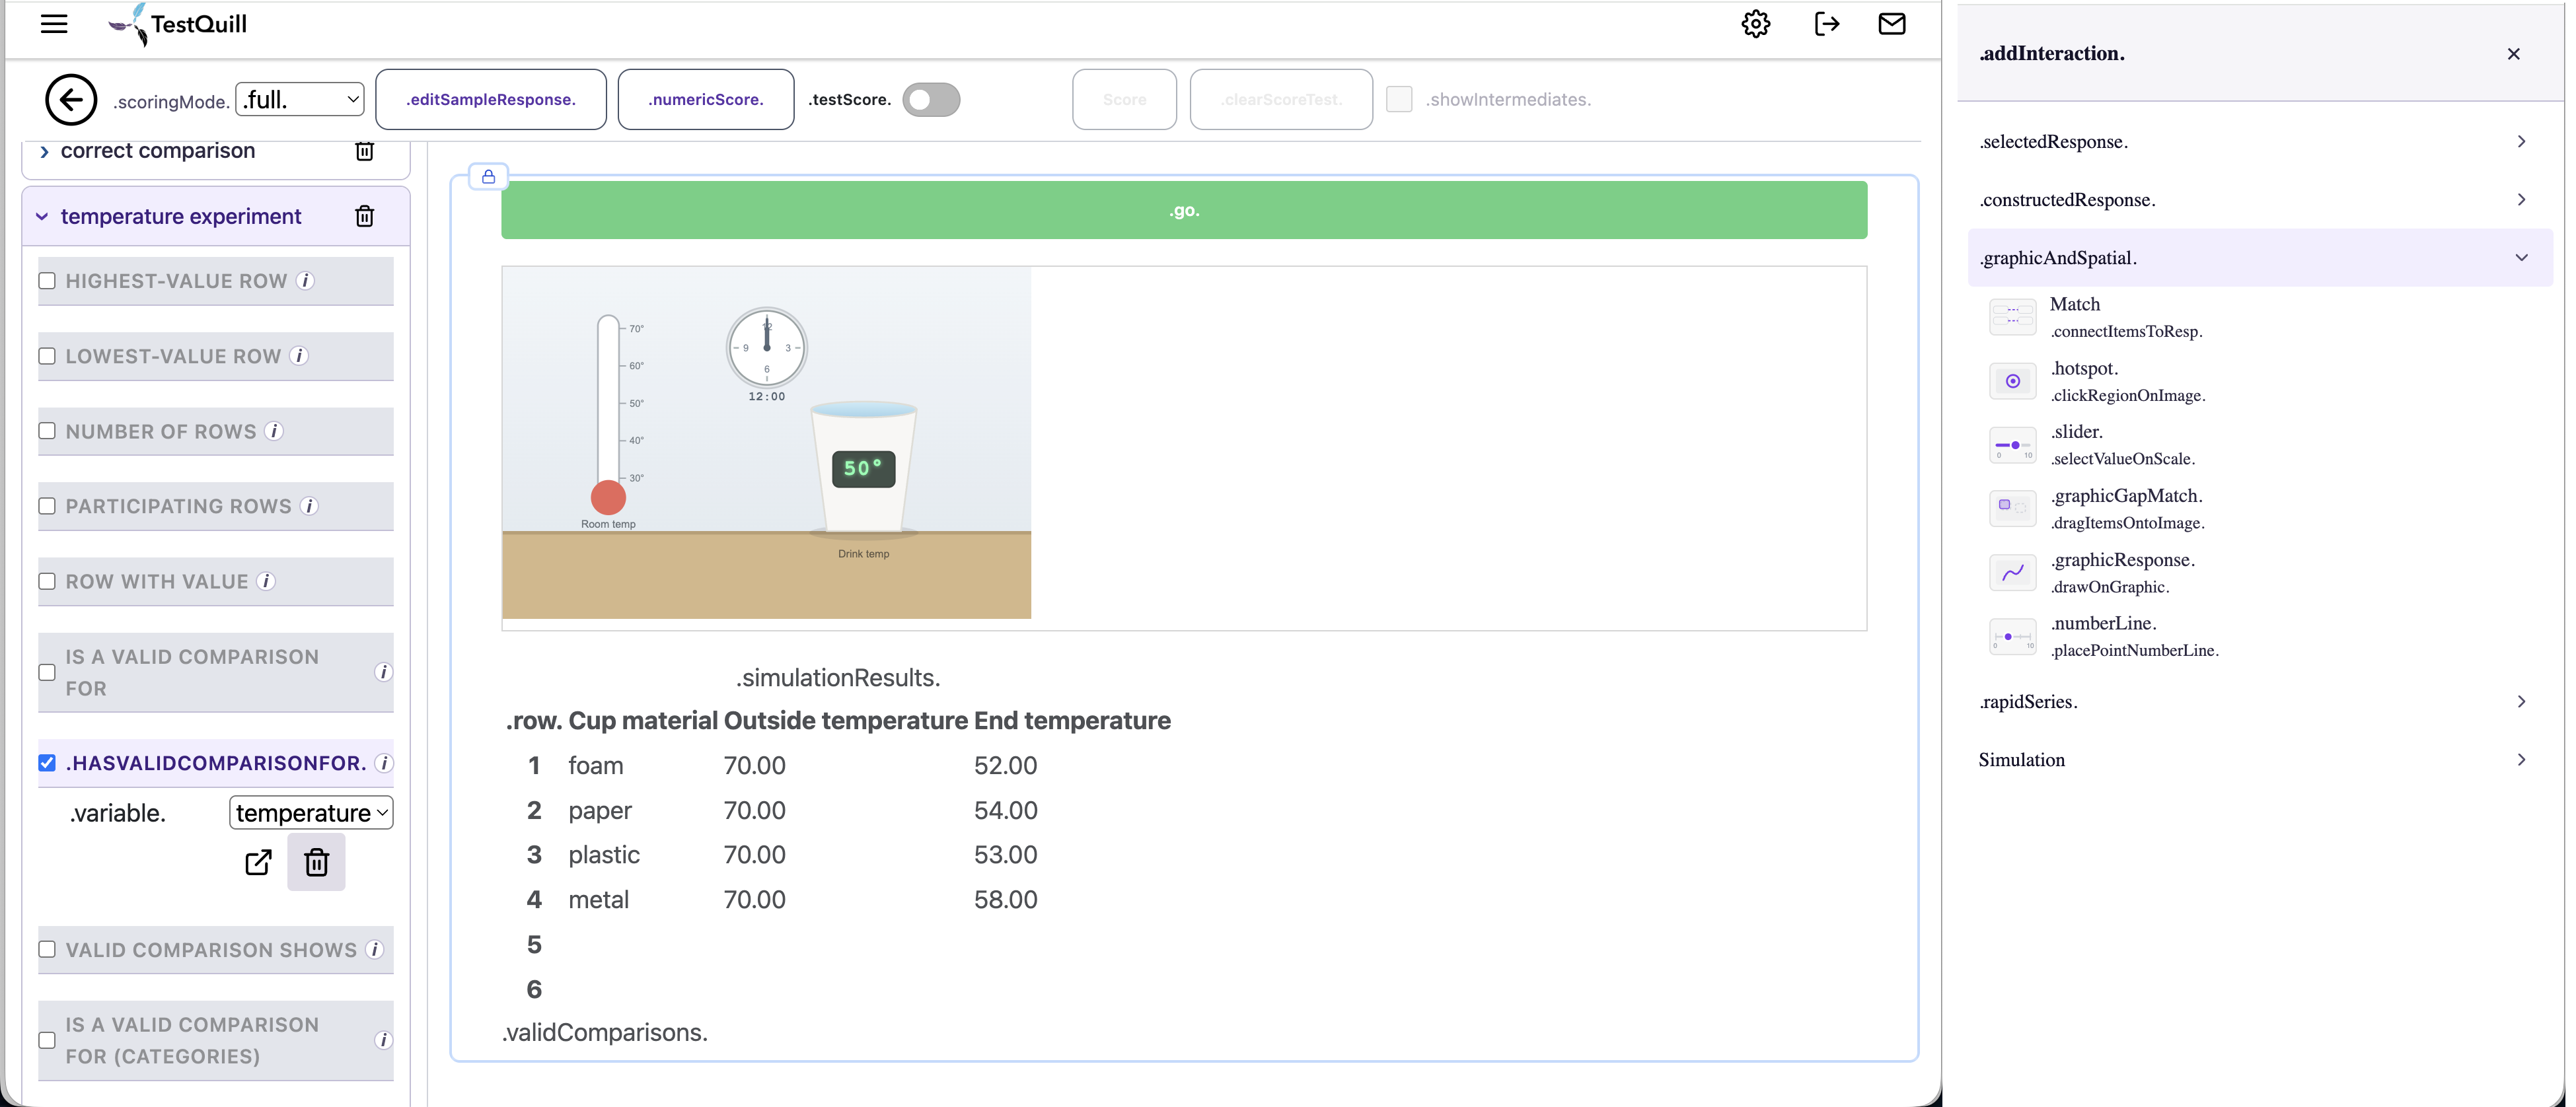Click the cup showing 50°
The height and width of the screenshot is (1107, 2576).
[x=863, y=468]
